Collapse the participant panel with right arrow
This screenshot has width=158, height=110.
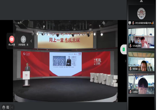pos(125,61)
